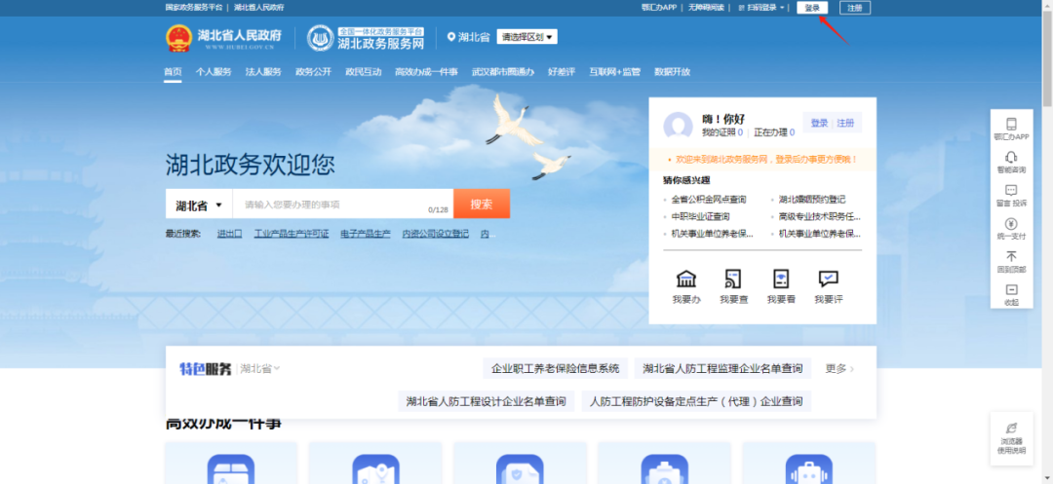This screenshot has width=1053, height=484.
Task: Expand the 湖北省 dropdown in search bar
Action: [x=200, y=205]
